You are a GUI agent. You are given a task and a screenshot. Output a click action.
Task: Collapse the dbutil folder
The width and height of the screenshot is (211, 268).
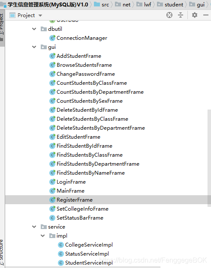click(34, 29)
